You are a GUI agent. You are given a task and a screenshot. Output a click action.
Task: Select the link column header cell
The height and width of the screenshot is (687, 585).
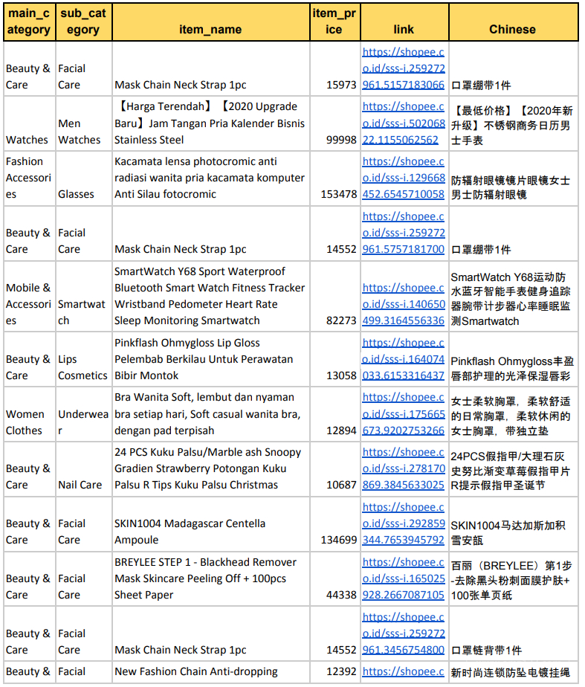point(404,22)
